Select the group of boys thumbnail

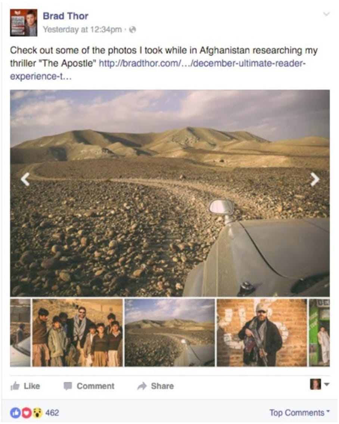pyautogui.click(x=77, y=333)
